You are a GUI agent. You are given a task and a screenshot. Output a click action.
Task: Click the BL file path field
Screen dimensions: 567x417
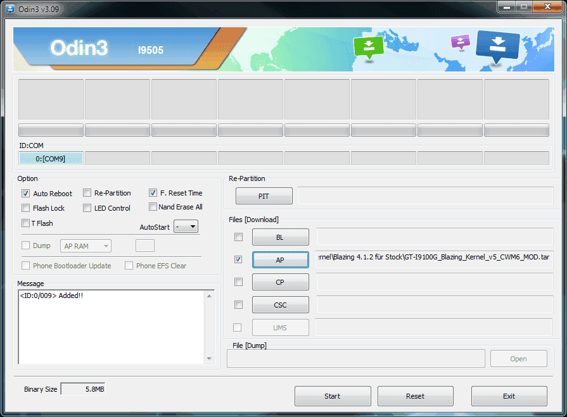tap(435, 237)
